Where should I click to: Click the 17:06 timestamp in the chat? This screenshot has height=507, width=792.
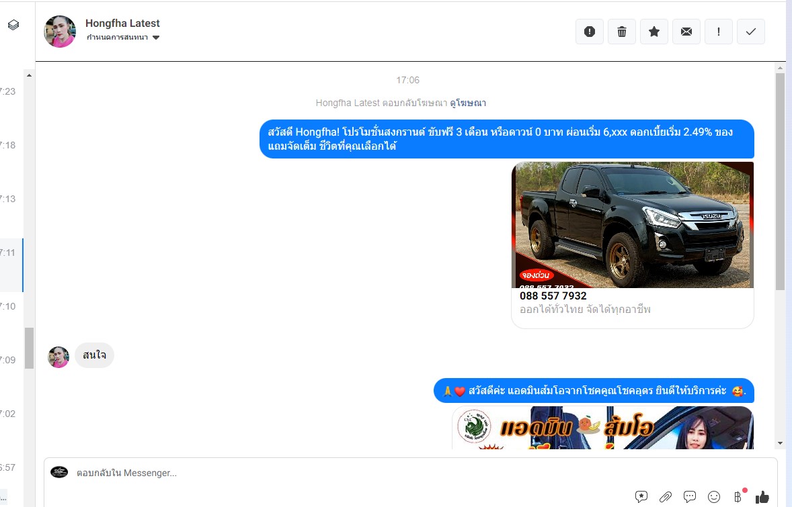[x=407, y=80]
